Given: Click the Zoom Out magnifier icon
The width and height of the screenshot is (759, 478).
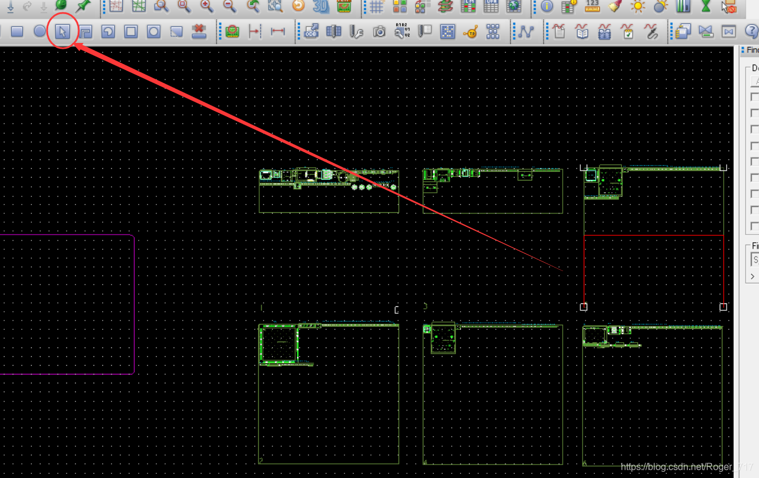Looking at the screenshot, I should [229, 6].
